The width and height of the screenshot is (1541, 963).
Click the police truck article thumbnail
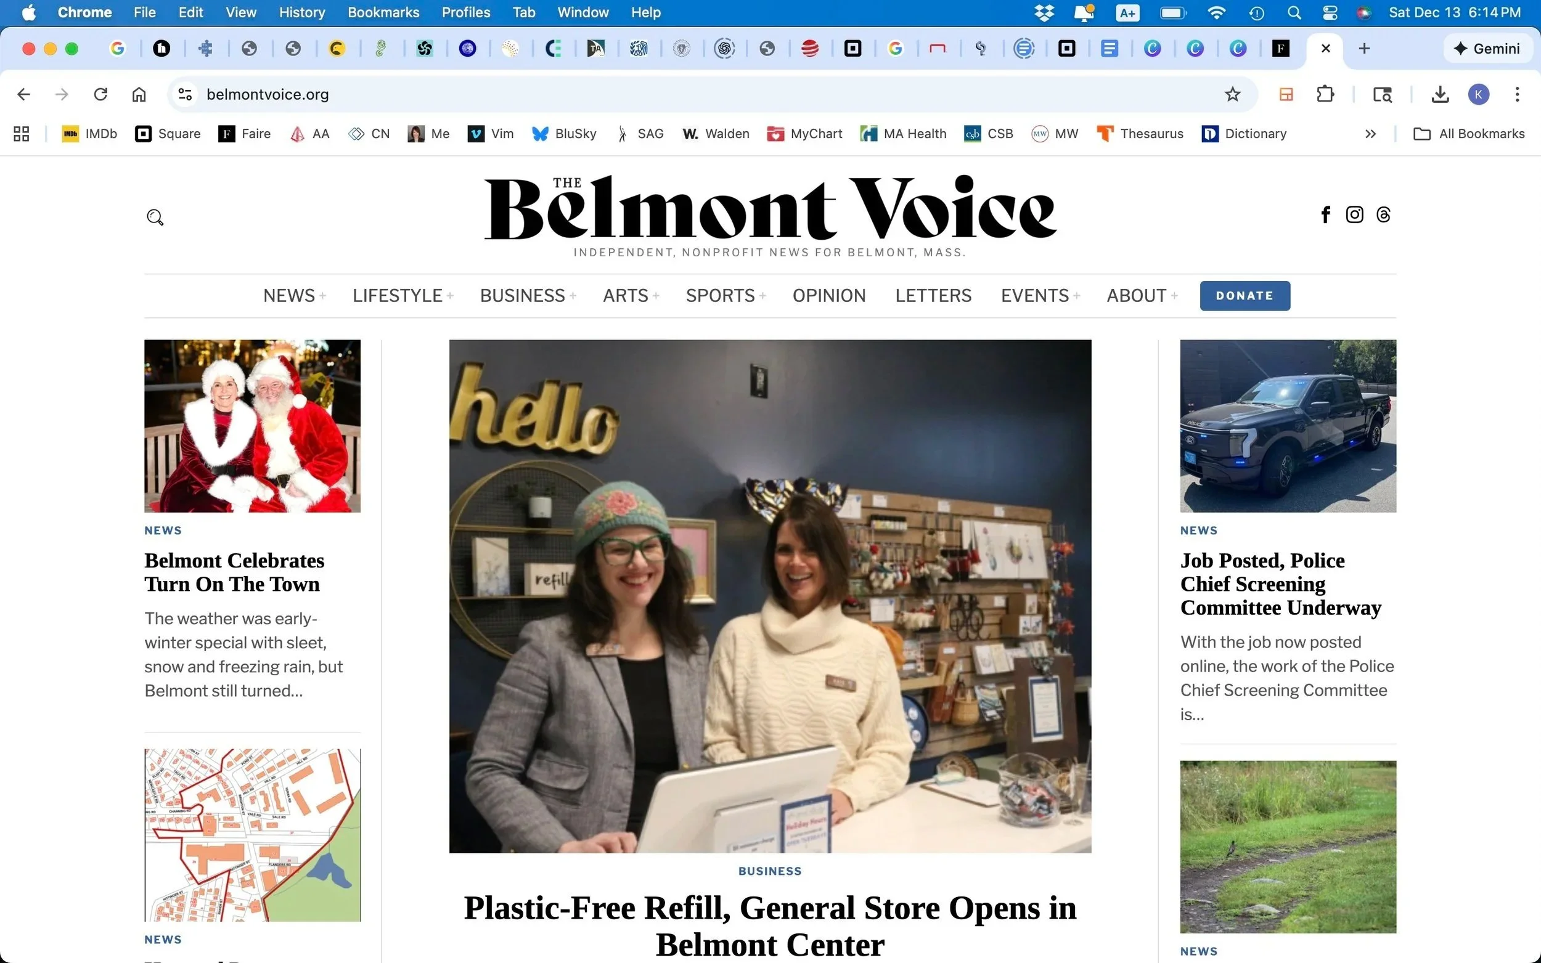point(1288,426)
